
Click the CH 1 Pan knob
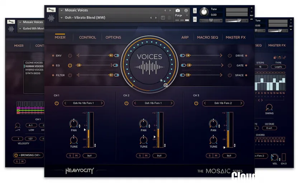(74, 124)
